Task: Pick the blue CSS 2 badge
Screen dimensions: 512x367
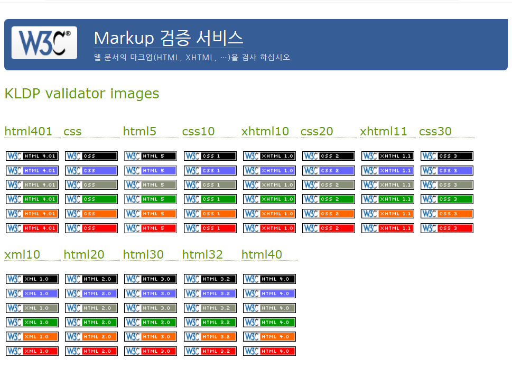Action: (x=329, y=171)
